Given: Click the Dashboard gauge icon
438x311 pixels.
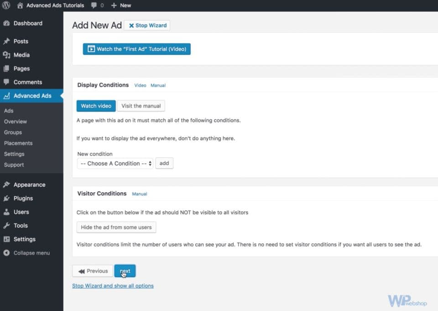Looking at the screenshot, I should [6, 23].
